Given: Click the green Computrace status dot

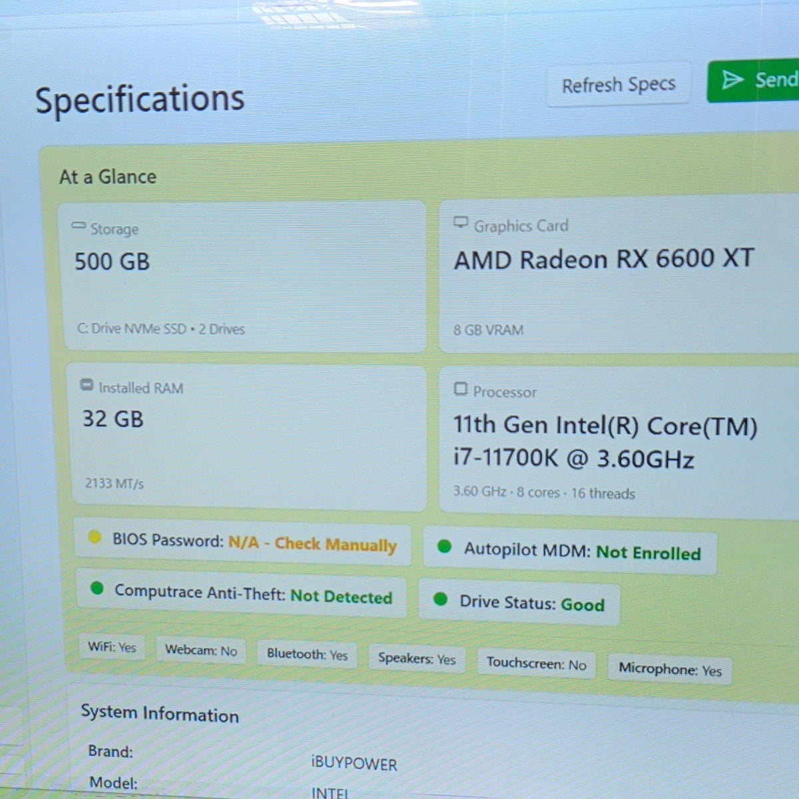Looking at the screenshot, I should 97,588.
